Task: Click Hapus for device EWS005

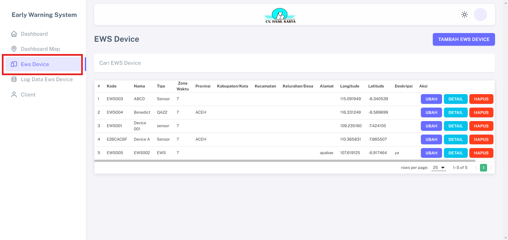Action: pyautogui.click(x=481, y=153)
